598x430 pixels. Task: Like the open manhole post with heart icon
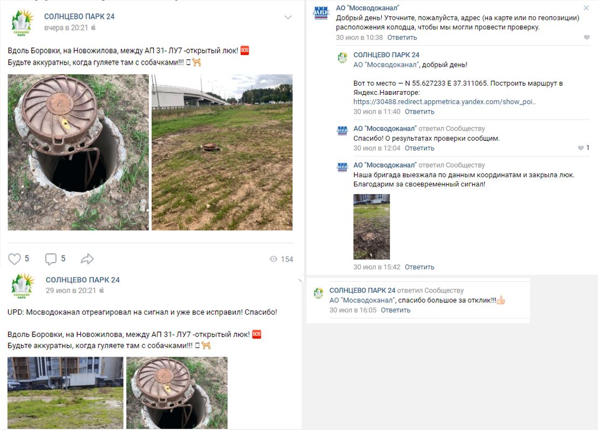15,259
